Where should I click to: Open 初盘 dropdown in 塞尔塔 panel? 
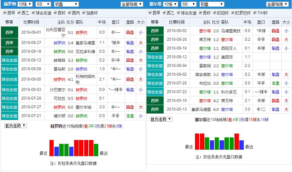tap(212, 4)
